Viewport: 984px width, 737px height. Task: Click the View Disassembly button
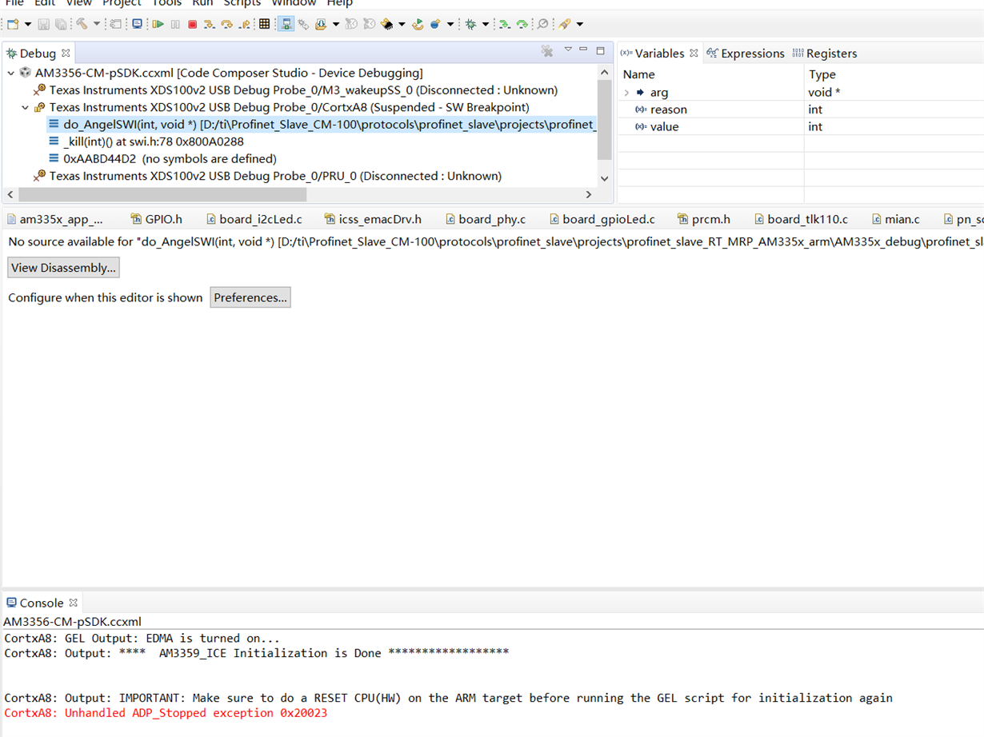[63, 268]
